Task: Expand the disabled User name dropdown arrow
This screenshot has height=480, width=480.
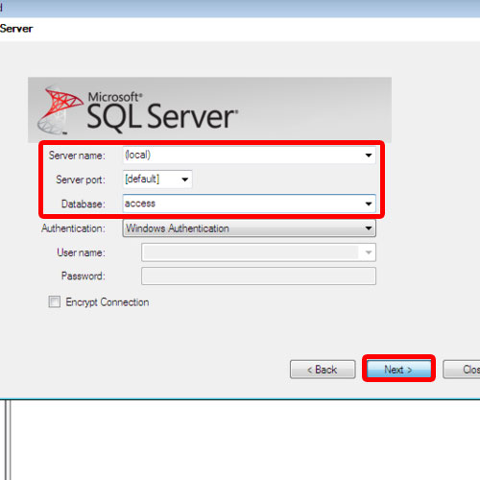Action: point(369,252)
